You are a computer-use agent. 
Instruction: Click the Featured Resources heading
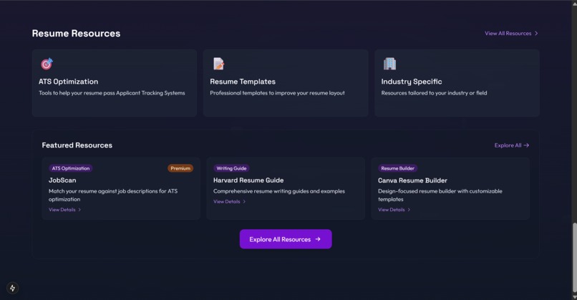click(77, 145)
